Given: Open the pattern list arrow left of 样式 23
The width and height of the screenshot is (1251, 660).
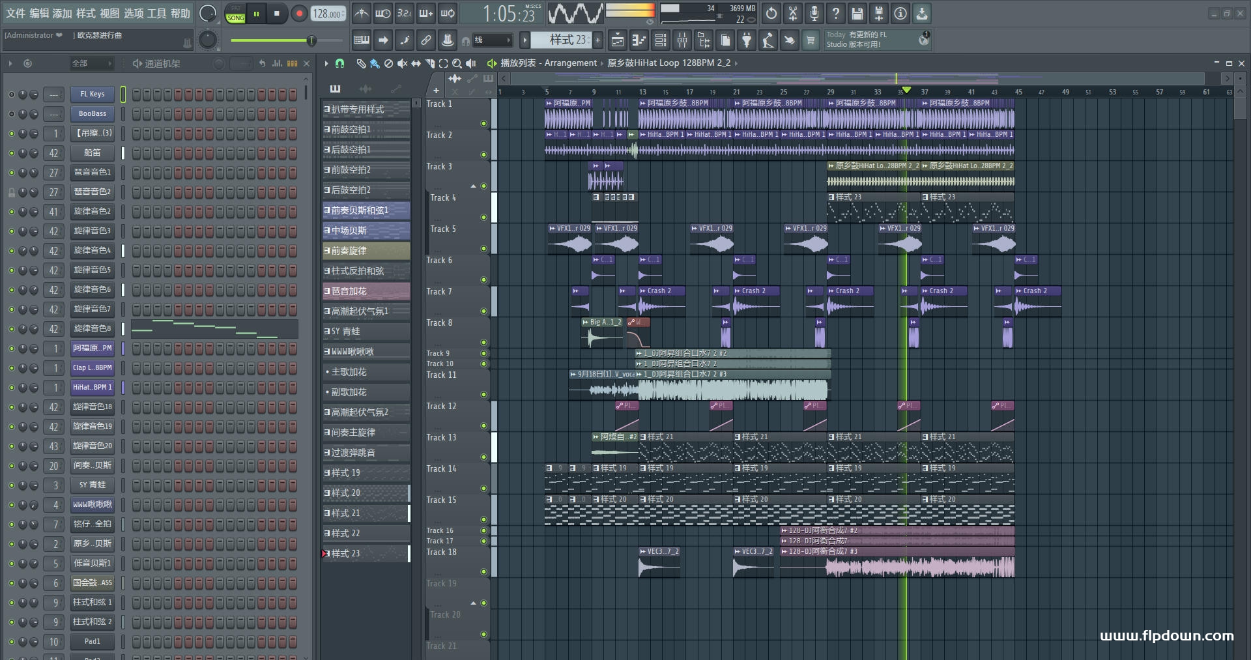Looking at the screenshot, I should pyautogui.click(x=525, y=40).
